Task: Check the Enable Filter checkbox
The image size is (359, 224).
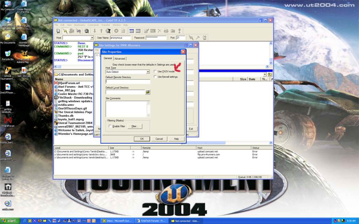Action: click(110, 126)
